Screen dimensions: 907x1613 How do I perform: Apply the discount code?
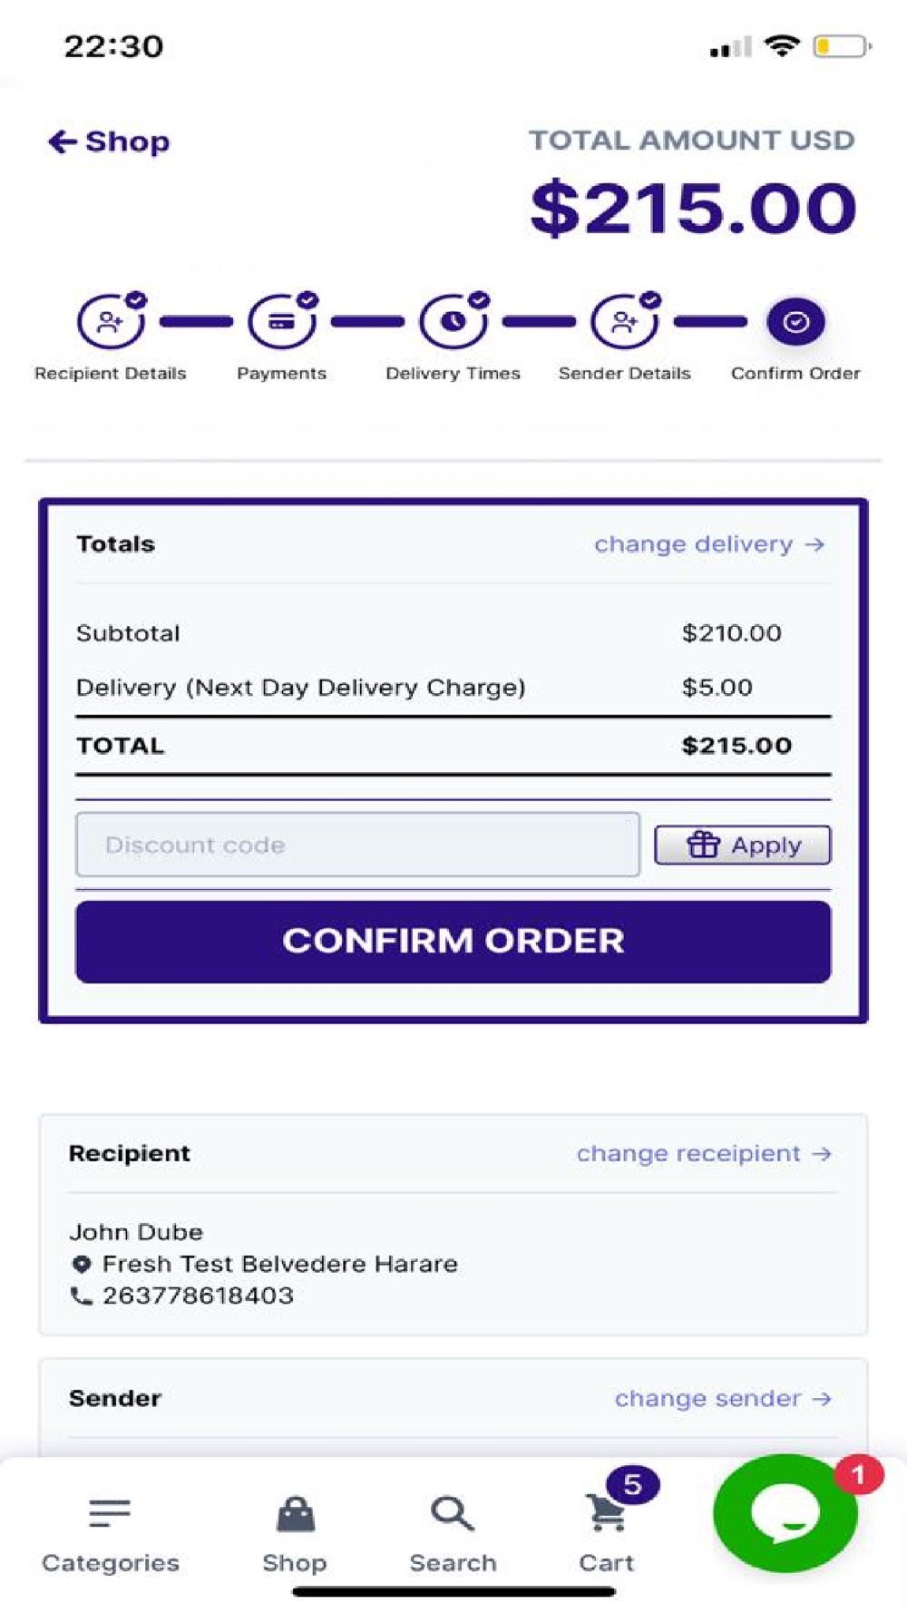click(742, 845)
